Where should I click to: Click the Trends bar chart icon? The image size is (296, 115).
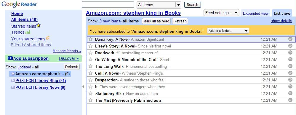click(x=28, y=32)
